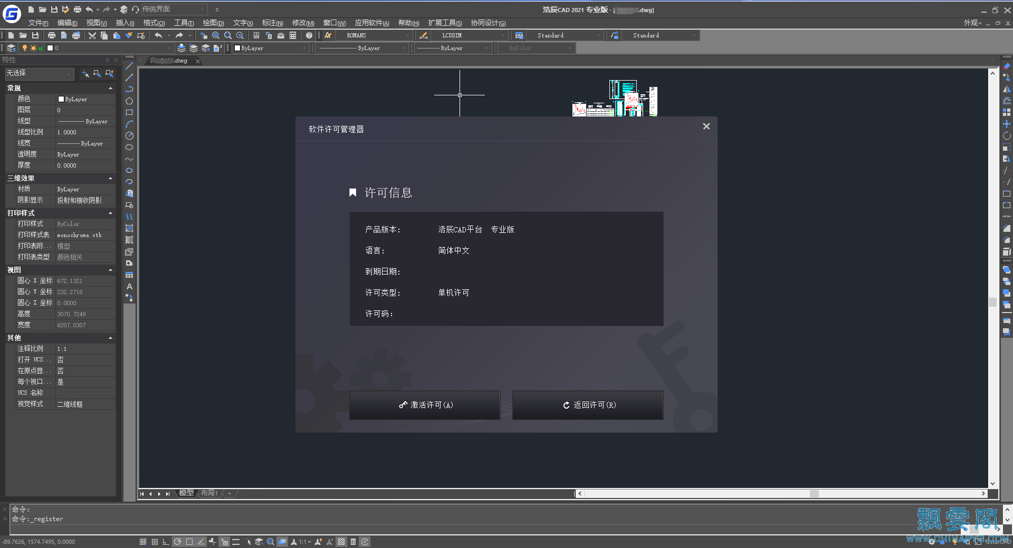Click the Zoom Window magnifier icon
This screenshot has height=548, width=1013.
[228, 35]
